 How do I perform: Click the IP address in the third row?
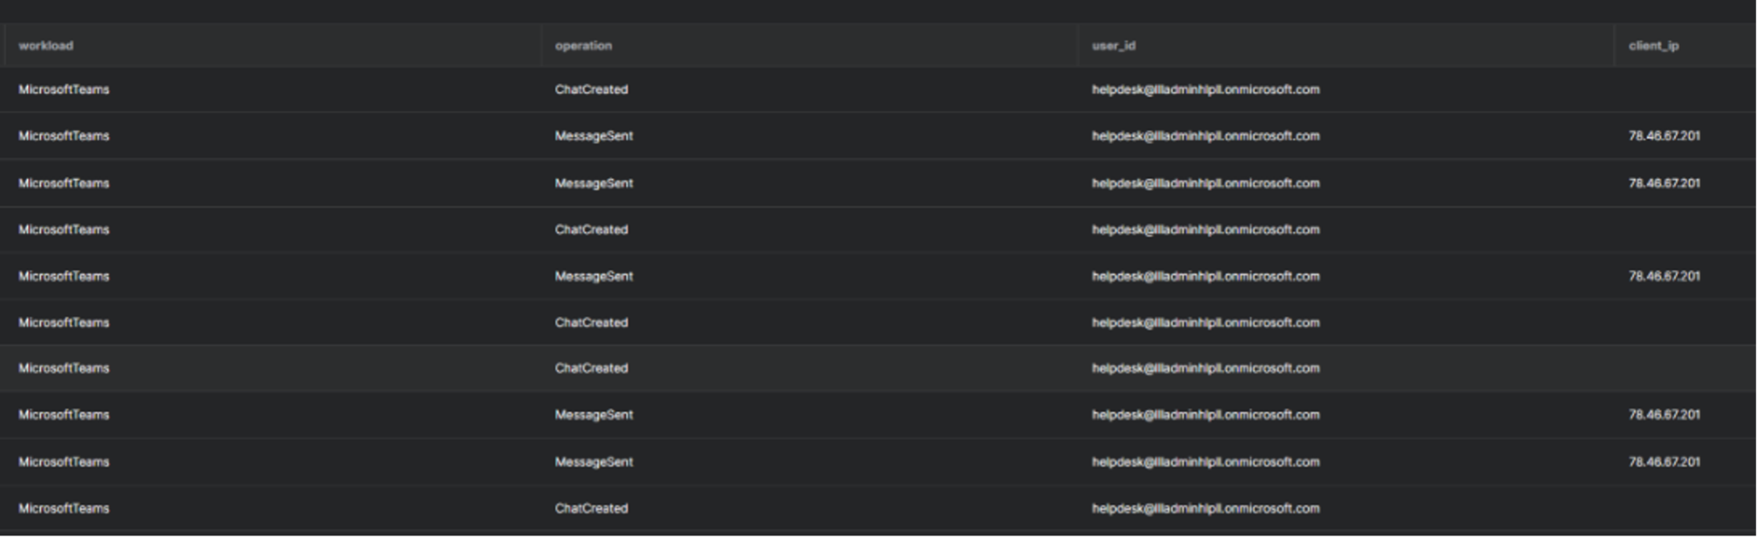pos(1664,183)
